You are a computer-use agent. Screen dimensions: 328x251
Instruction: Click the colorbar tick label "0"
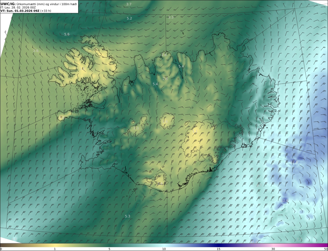(1, 249)
